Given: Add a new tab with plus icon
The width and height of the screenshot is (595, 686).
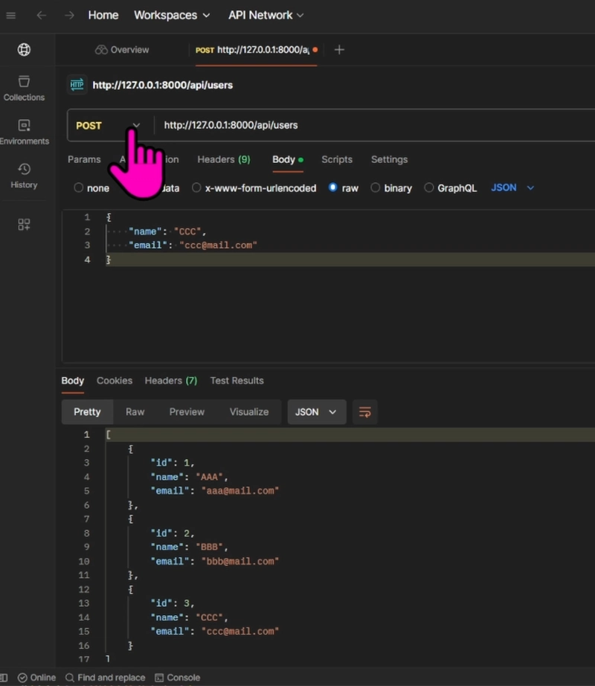Looking at the screenshot, I should pos(339,50).
